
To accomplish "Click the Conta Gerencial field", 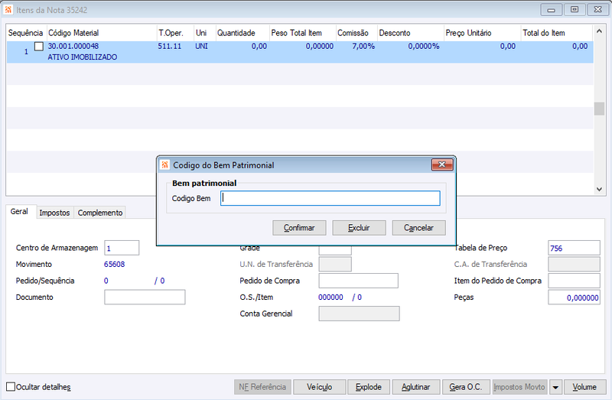I will [359, 314].
